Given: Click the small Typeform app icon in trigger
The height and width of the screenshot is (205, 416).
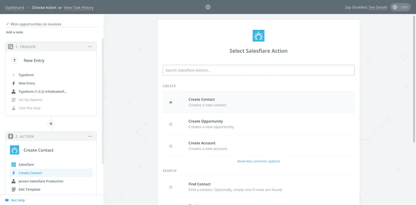Looking at the screenshot, I should pyautogui.click(x=14, y=75).
